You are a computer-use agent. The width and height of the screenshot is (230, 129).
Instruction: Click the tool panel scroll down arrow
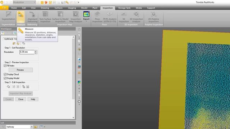(73, 117)
